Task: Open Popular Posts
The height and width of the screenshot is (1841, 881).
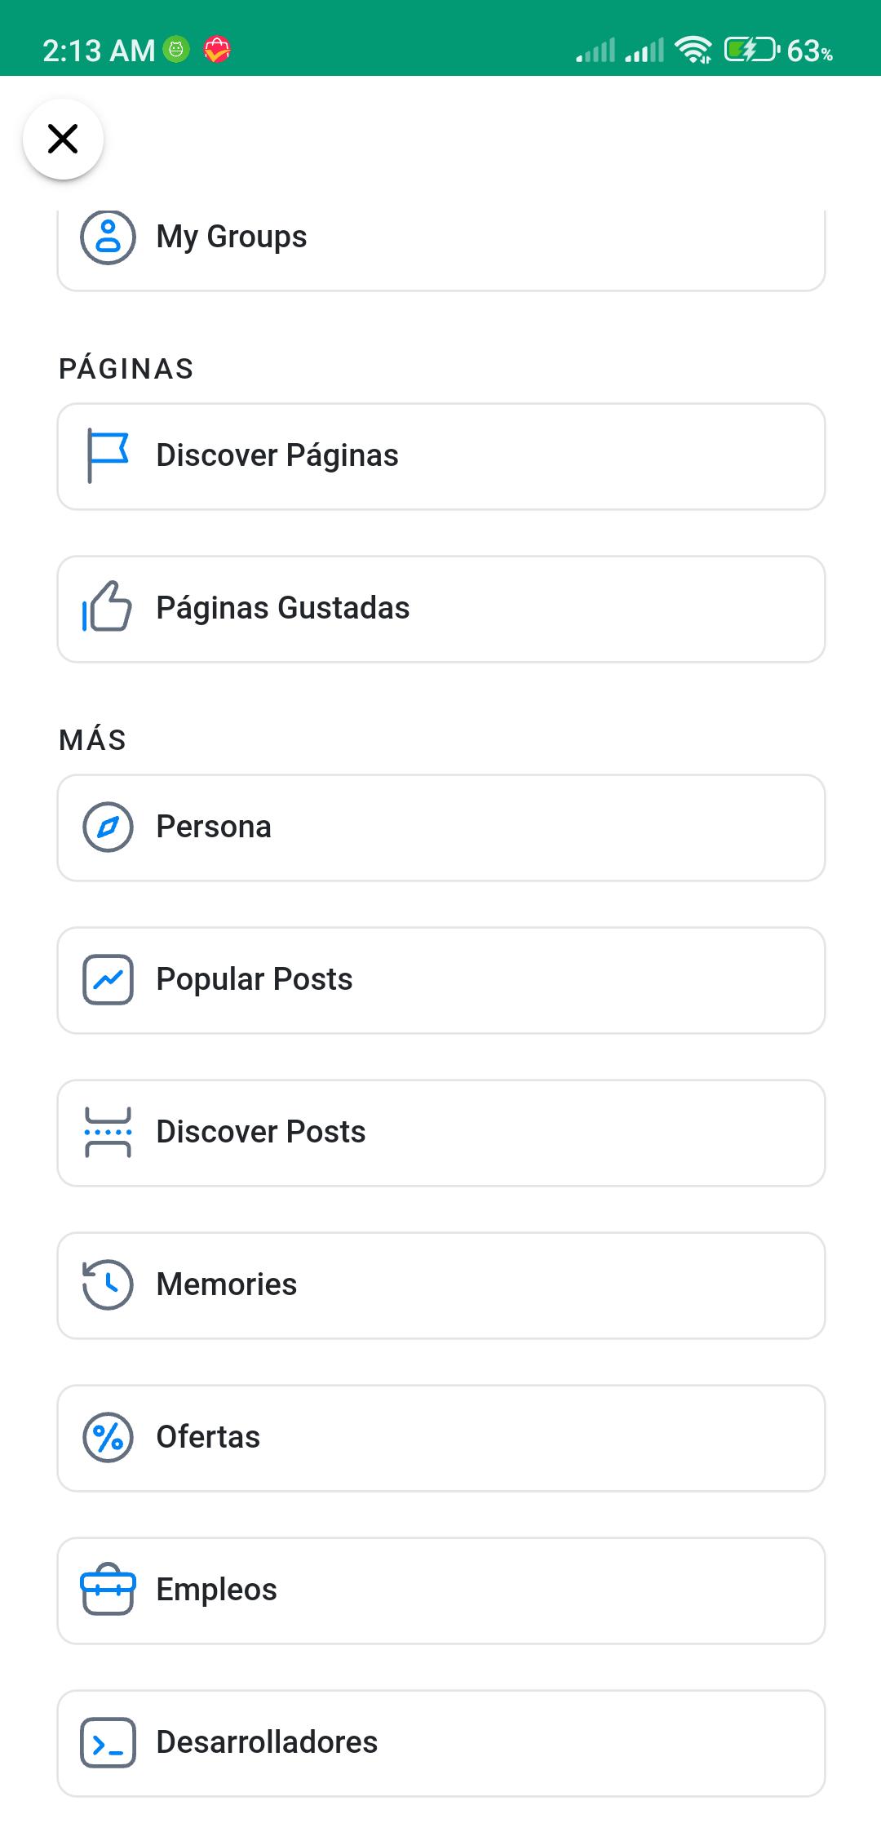Action: tap(441, 980)
